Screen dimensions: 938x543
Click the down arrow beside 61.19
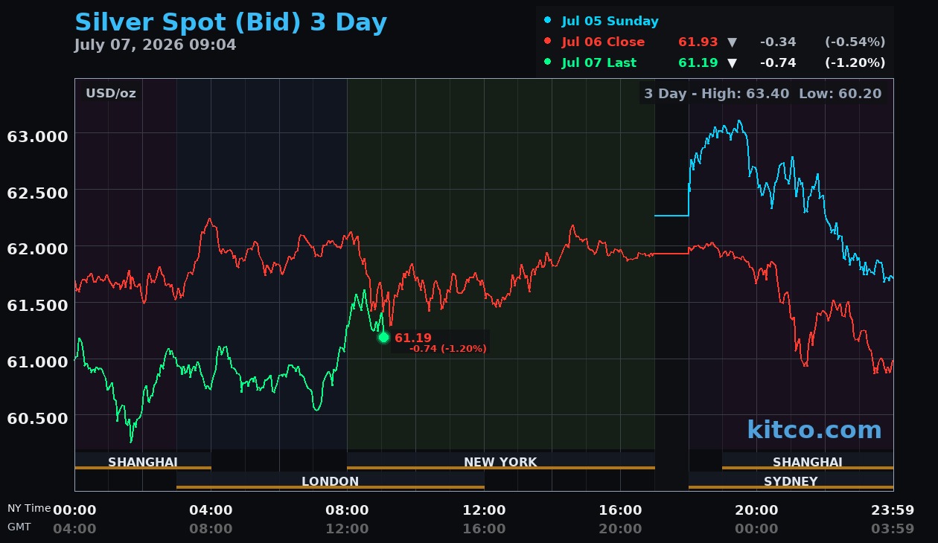pos(732,63)
